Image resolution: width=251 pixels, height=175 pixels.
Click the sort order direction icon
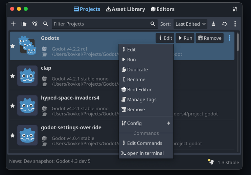(213, 24)
